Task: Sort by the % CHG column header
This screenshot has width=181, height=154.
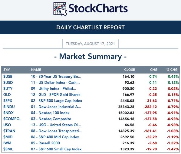Action: (x=172, y=70)
